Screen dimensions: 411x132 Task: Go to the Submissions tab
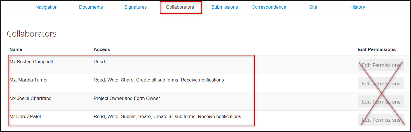click(225, 7)
